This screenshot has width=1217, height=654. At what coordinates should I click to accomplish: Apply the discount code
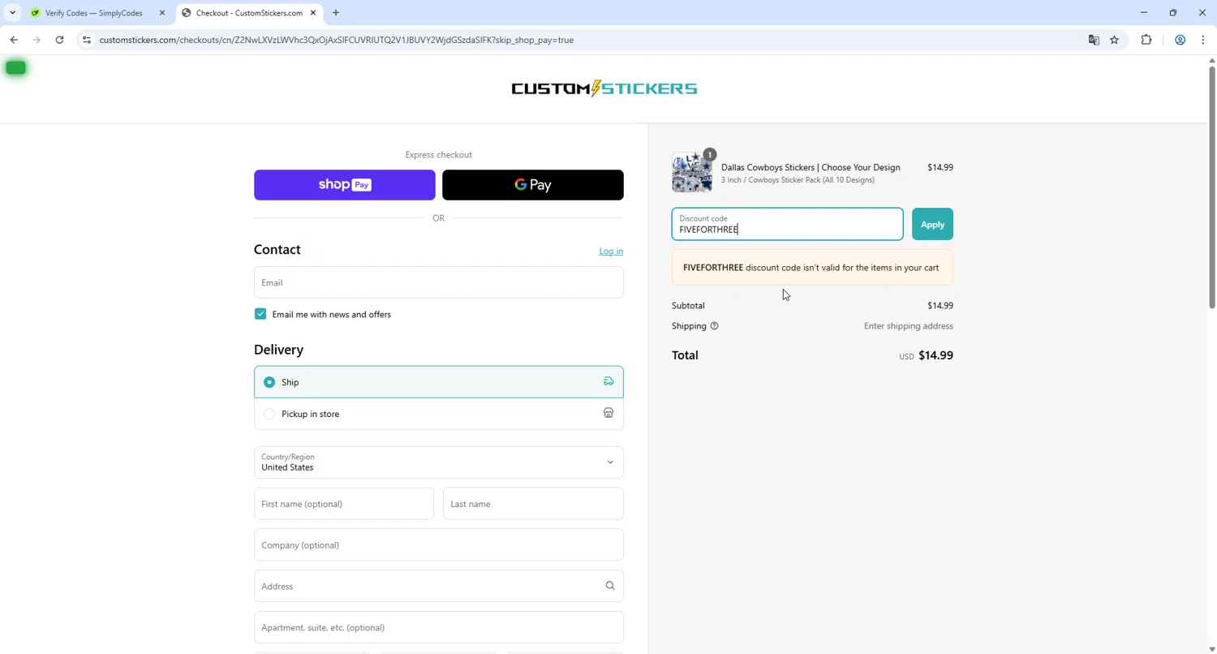coord(932,225)
